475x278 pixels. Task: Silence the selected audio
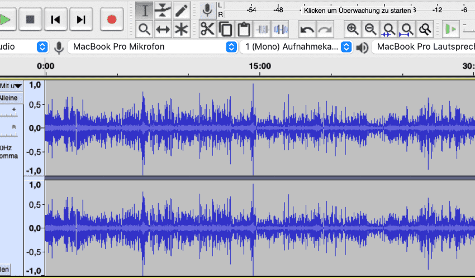click(x=280, y=30)
